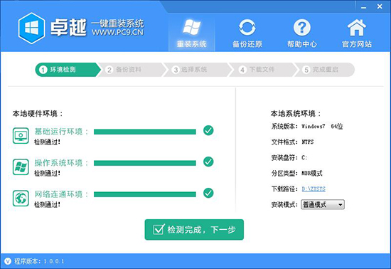This screenshot has height=269, width=391.
Task: Click the 程序版本 1.0.0.1 text
Action: click(x=39, y=261)
